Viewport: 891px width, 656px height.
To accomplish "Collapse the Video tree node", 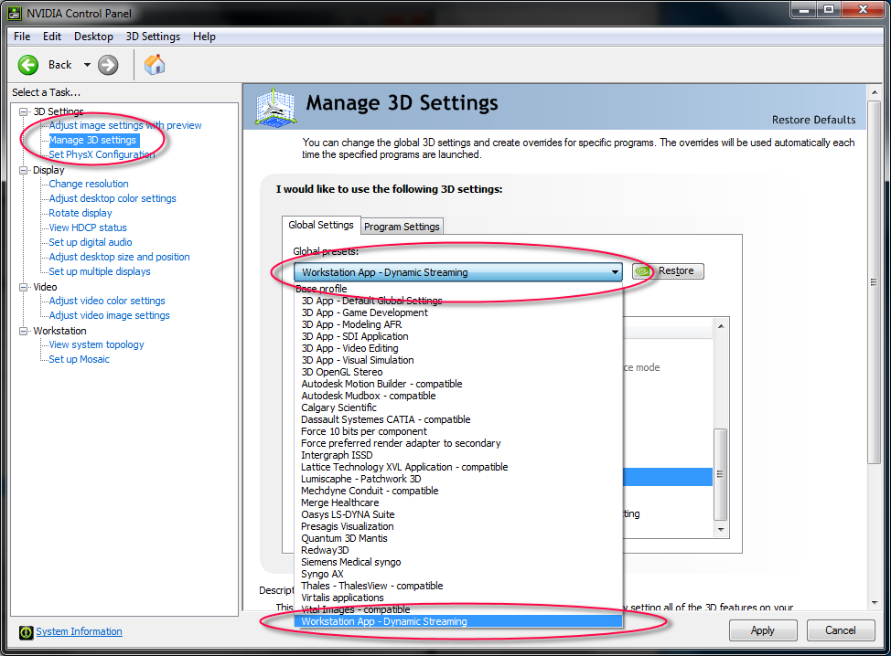I will tap(23, 287).
